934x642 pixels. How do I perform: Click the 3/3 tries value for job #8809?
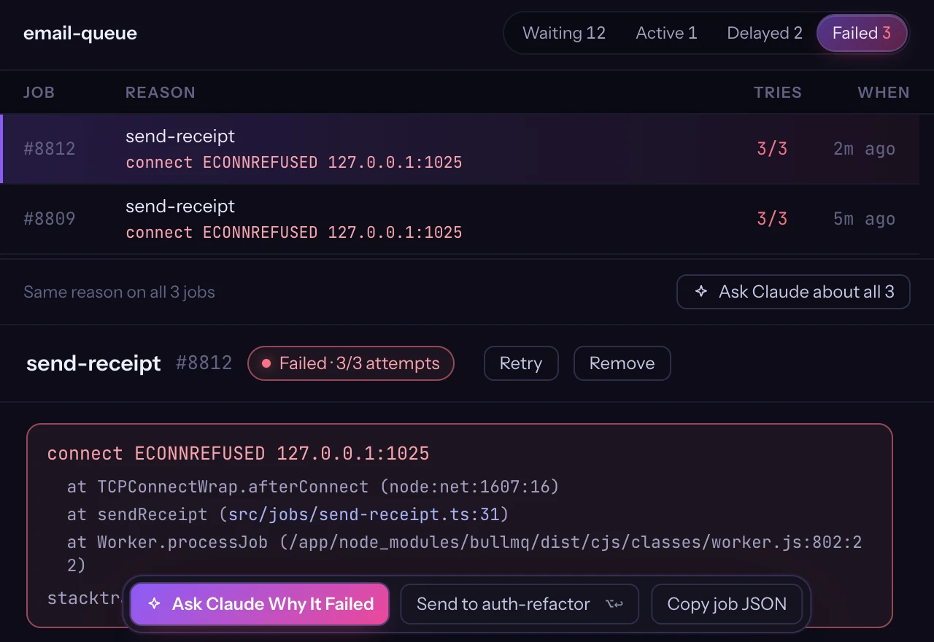click(x=772, y=219)
